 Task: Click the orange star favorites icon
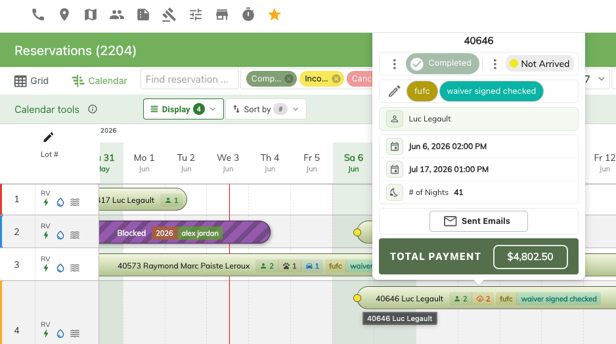pyautogui.click(x=275, y=15)
